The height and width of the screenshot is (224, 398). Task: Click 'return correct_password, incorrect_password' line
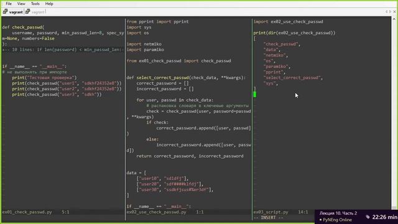click(190, 156)
